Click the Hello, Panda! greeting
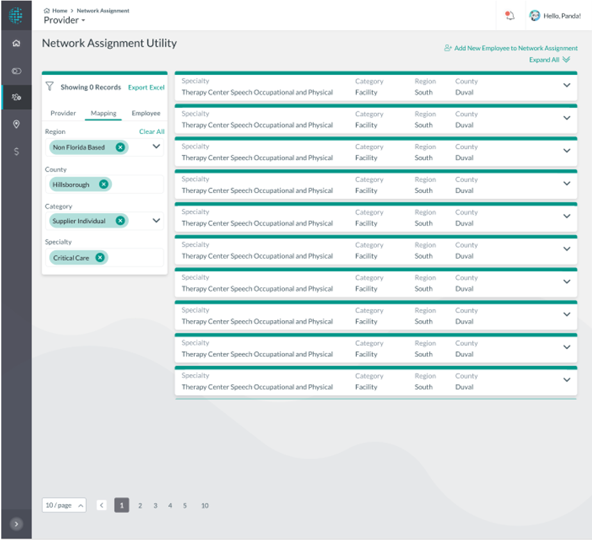592x540 pixels. (x=562, y=16)
